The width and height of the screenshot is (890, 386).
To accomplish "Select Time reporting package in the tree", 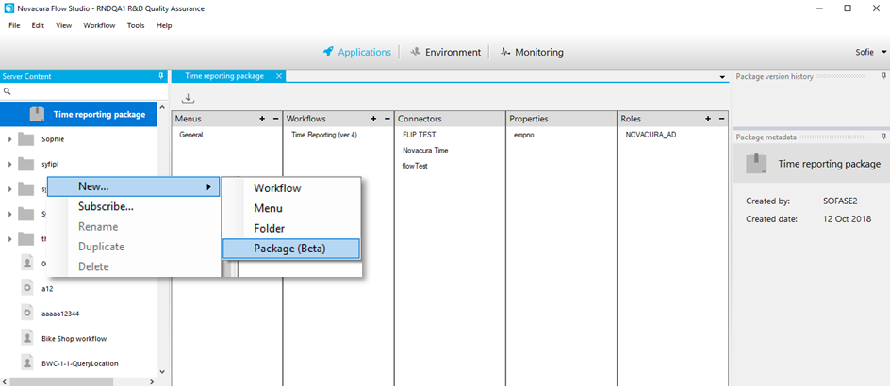I will [78, 114].
